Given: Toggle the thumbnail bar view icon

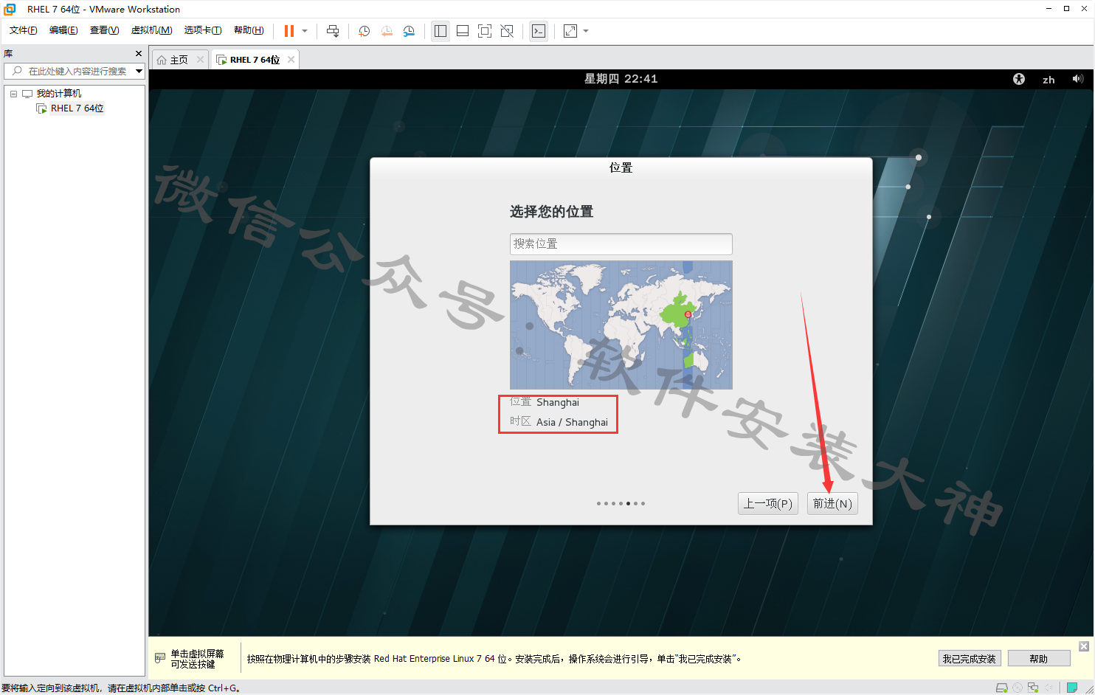Looking at the screenshot, I should coord(463,31).
